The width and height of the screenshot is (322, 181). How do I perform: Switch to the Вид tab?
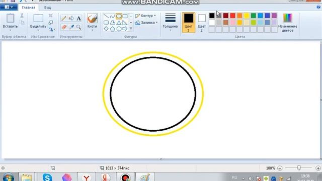click(47, 8)
